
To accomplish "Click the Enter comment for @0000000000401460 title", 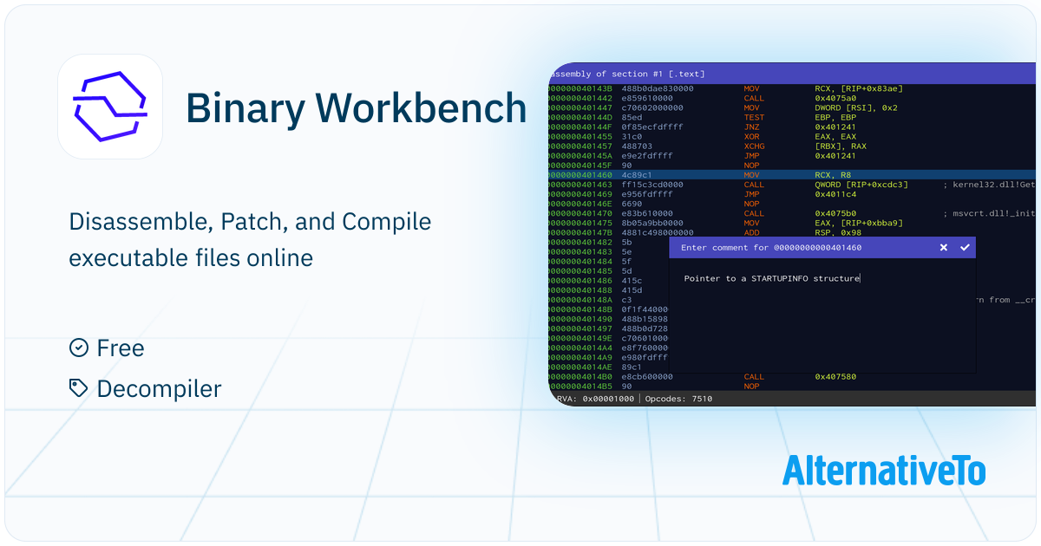I will click(x=771, y=248).
